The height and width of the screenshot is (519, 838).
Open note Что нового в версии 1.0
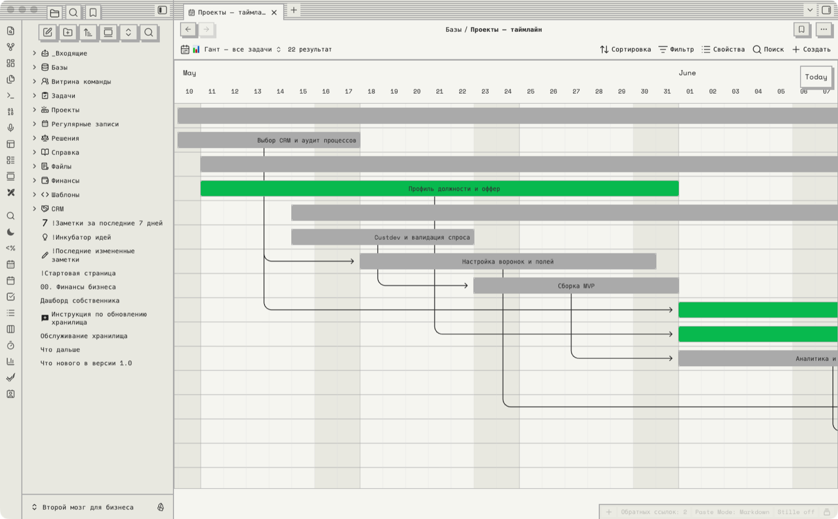tap(86, 363)
